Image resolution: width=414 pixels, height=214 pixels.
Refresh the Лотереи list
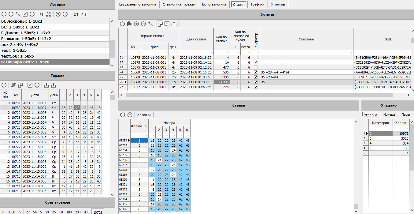coord(4,14)
